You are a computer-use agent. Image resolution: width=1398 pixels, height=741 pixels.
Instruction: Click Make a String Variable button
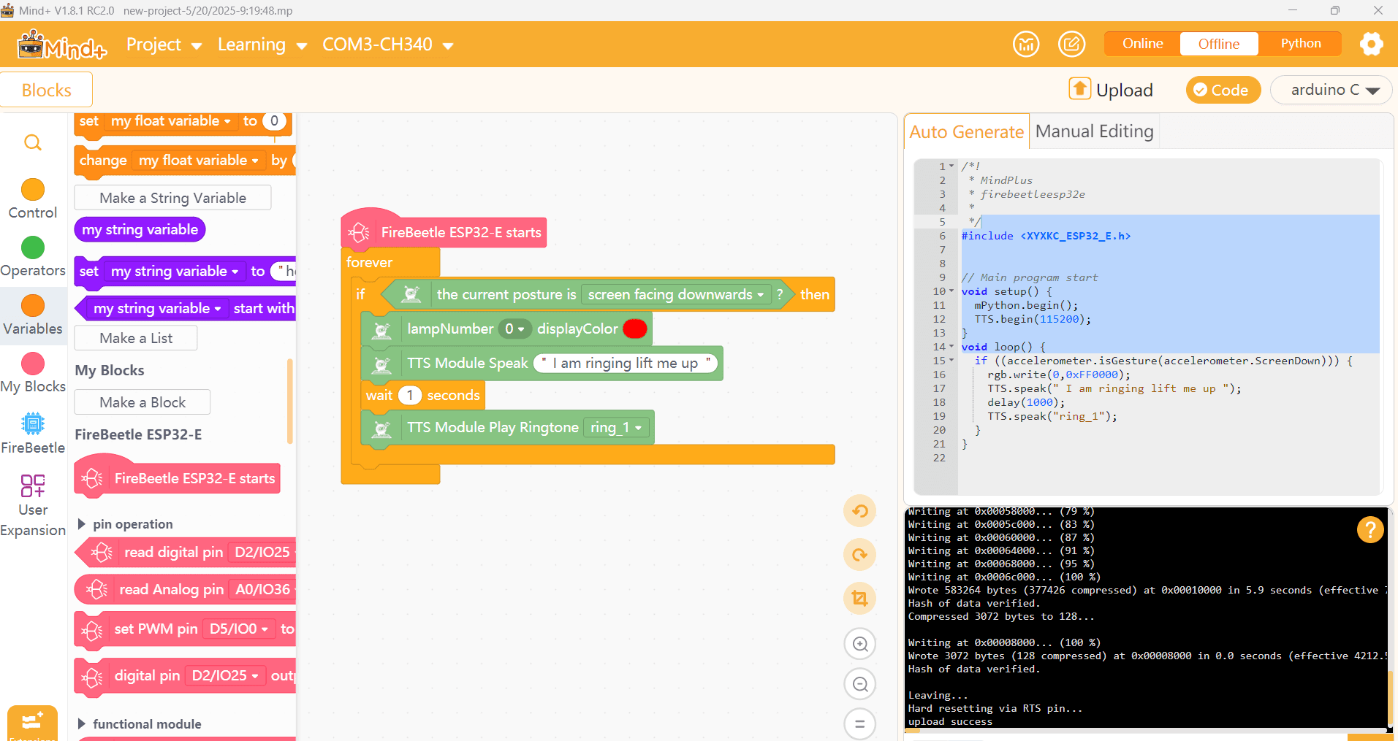[x=172, y=198]
